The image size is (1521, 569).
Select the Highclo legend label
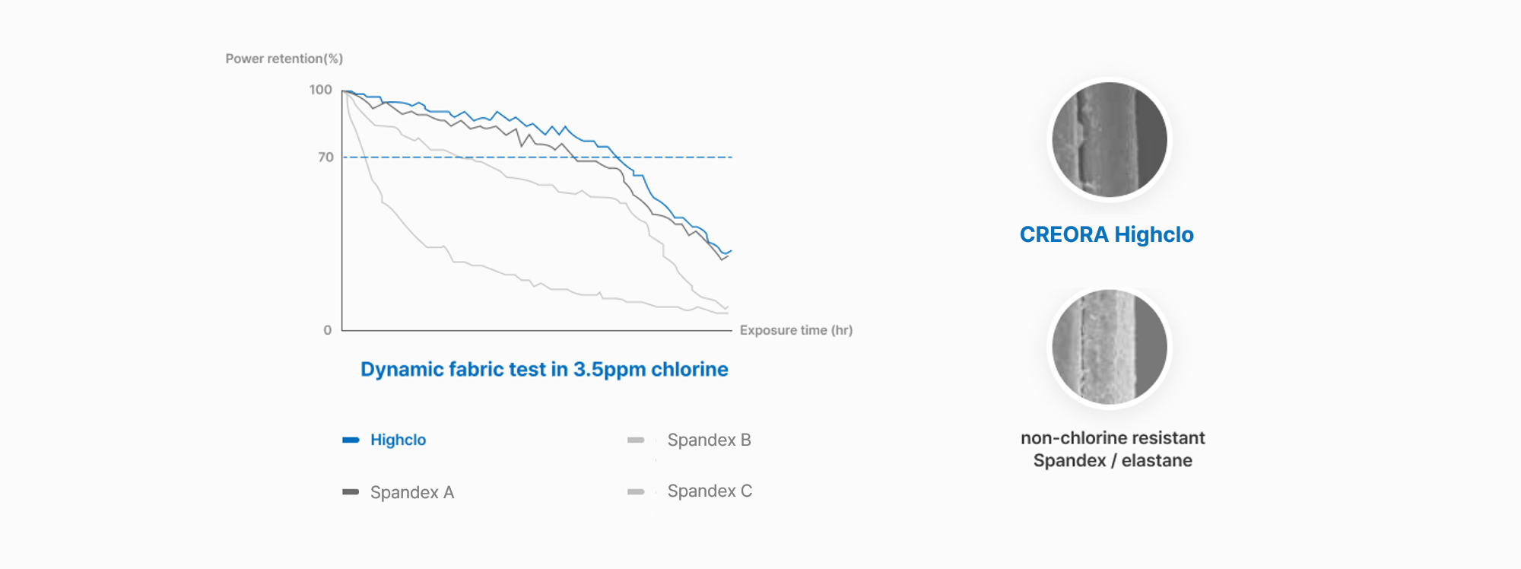click(398, 440)
